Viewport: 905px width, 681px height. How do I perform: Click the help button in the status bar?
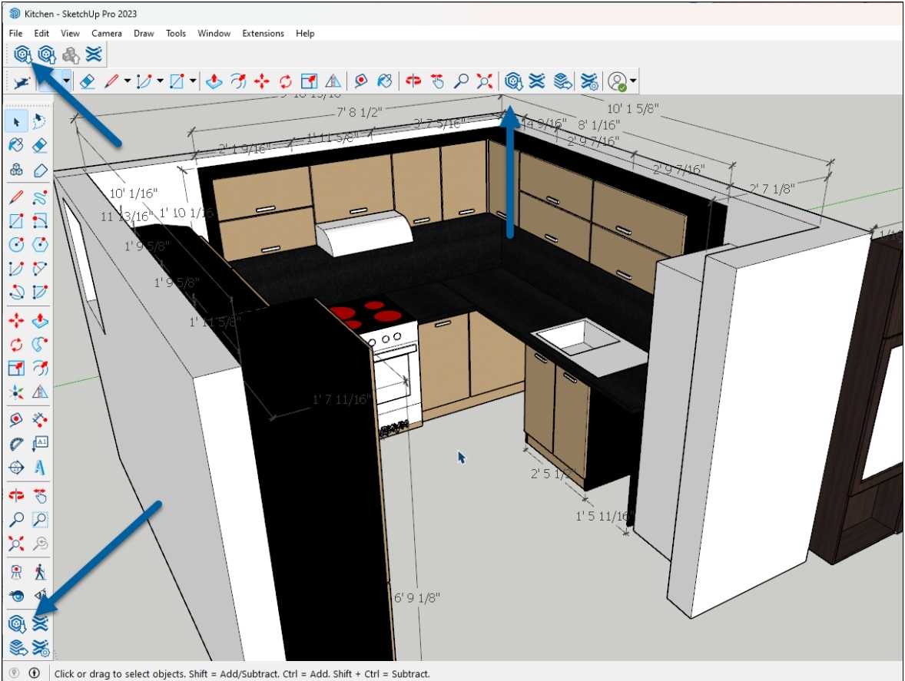point(14,673)
